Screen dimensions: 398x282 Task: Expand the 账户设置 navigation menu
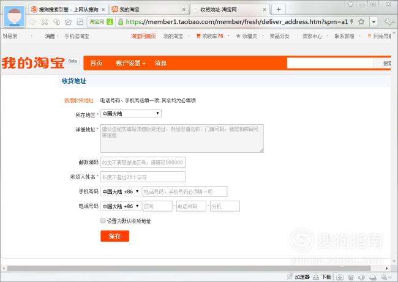point(130,63)
